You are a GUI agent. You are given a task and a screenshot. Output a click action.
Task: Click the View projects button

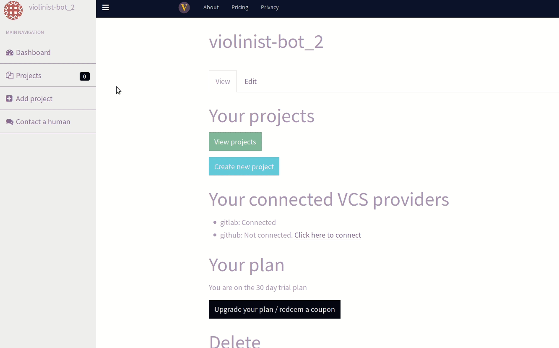(235, 141)
